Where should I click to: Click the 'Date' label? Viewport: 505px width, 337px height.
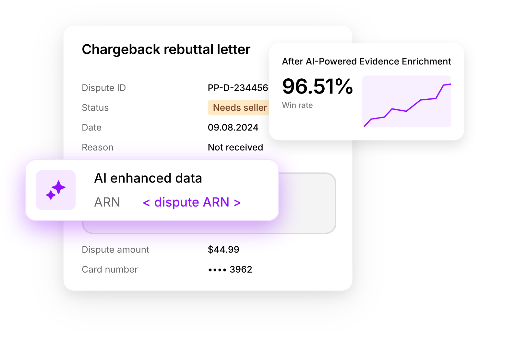point(92,128)
